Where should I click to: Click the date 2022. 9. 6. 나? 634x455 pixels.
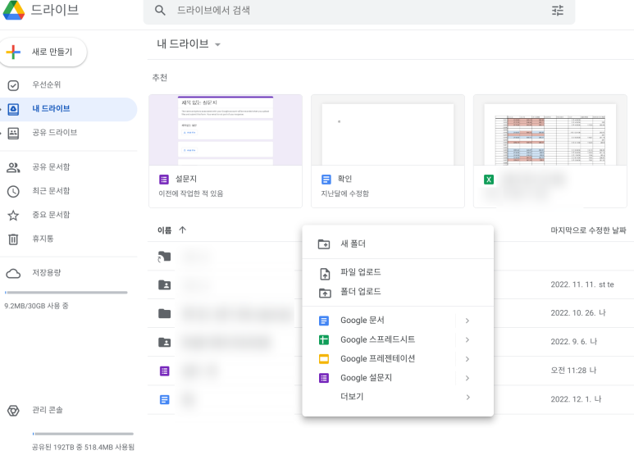click(574, 342)
